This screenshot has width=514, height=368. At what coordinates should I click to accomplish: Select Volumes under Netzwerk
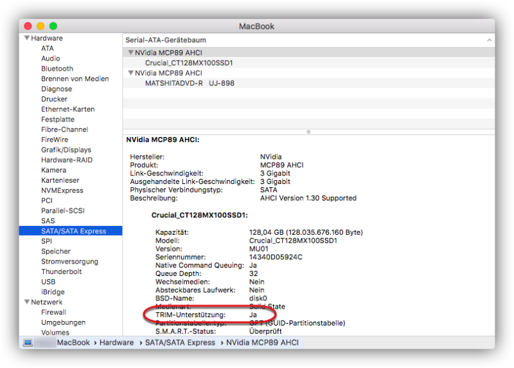click(x=55, y=333)
